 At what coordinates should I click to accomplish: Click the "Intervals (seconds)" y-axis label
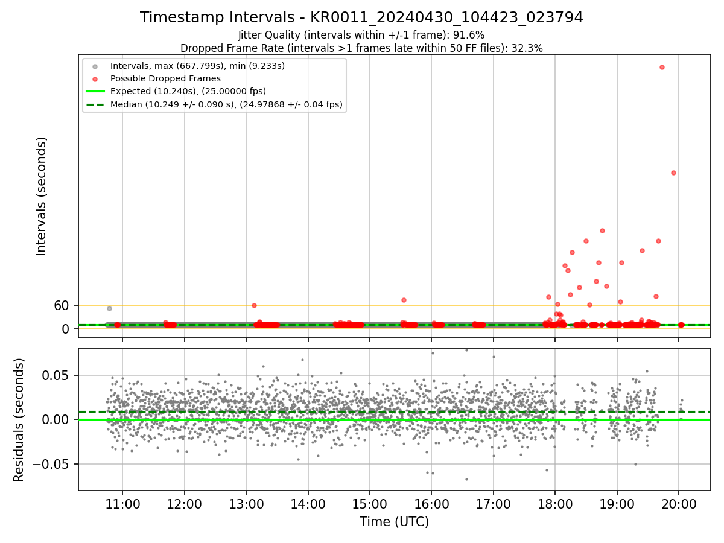point(41,196)
